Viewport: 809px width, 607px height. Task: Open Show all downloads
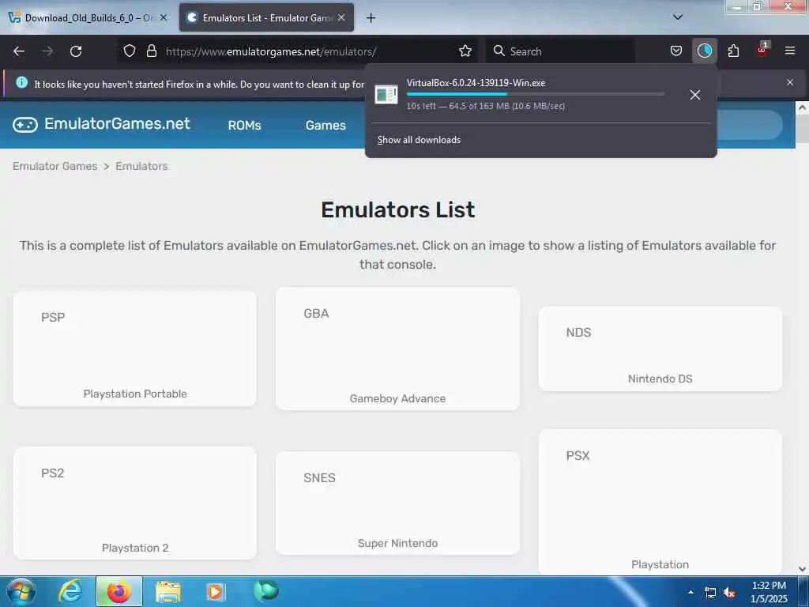(419, 140)
